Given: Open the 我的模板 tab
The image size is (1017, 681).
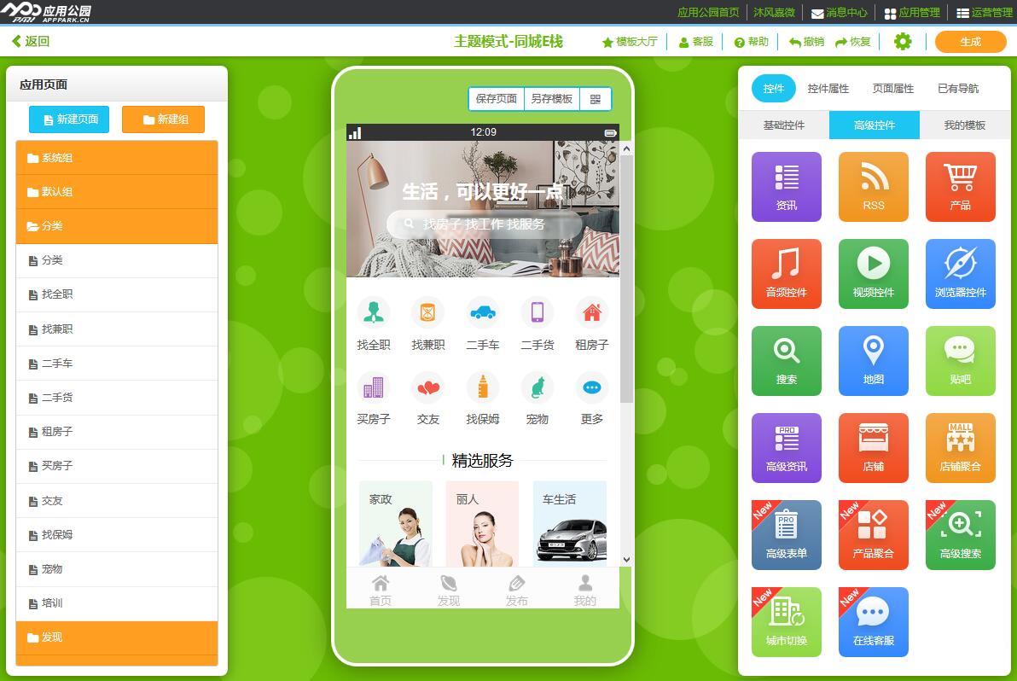Looking at the screenshot, I should coord(963,125).
